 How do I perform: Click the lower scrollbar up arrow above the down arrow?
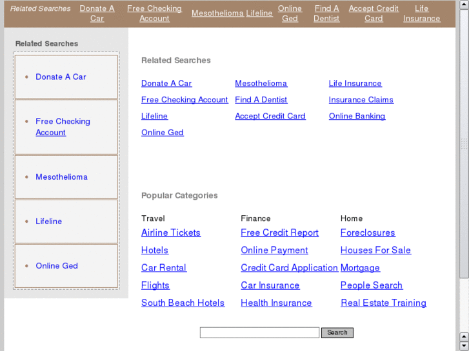coord(464,337)
